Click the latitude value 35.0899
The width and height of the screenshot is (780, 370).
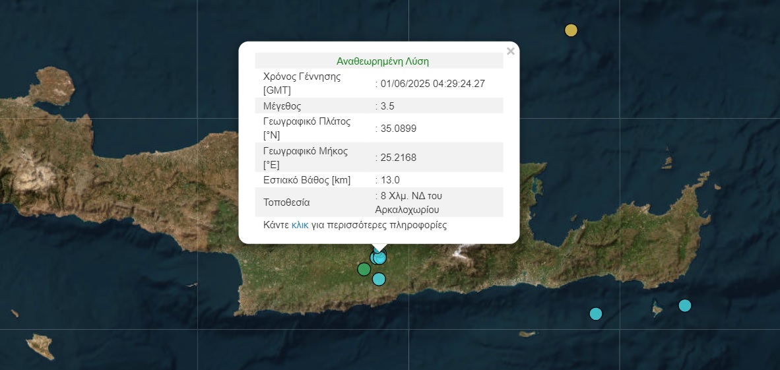[x=398, y=128]
